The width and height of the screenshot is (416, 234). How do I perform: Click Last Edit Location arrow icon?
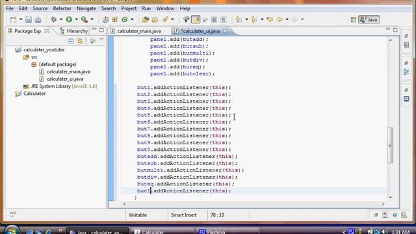[x=270, y=19]
